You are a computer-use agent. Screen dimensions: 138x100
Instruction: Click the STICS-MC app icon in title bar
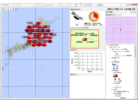click(x=1, y=5)
